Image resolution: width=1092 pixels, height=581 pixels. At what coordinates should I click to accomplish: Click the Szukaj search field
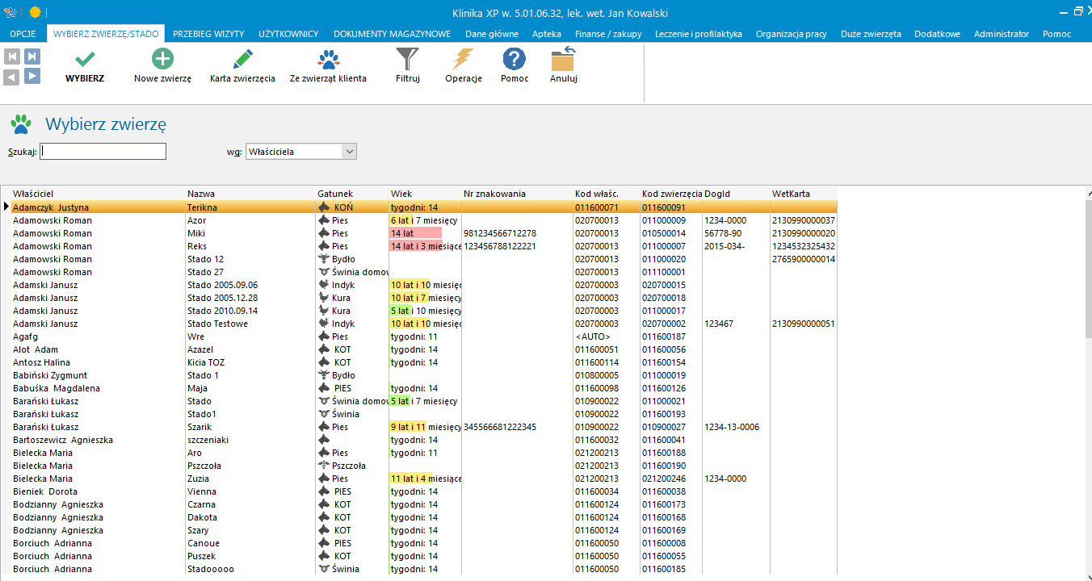[x=103, y=151]
